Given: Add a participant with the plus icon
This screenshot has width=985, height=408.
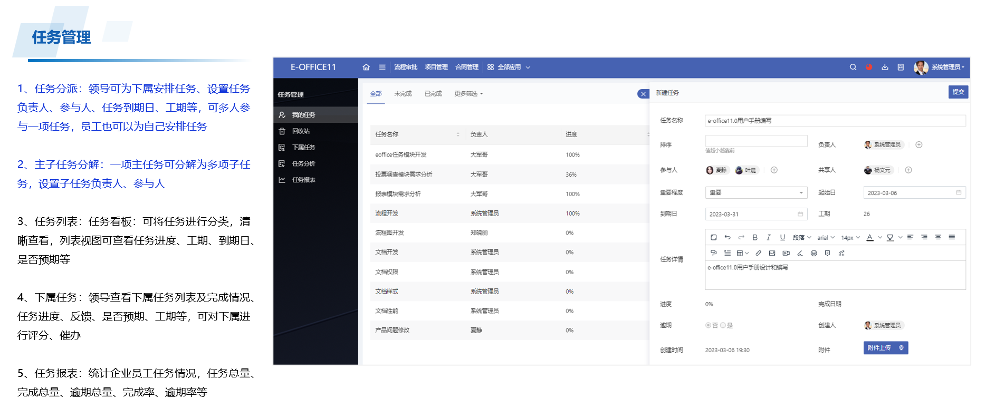Looking at the screenshot, I should point(774,170).
